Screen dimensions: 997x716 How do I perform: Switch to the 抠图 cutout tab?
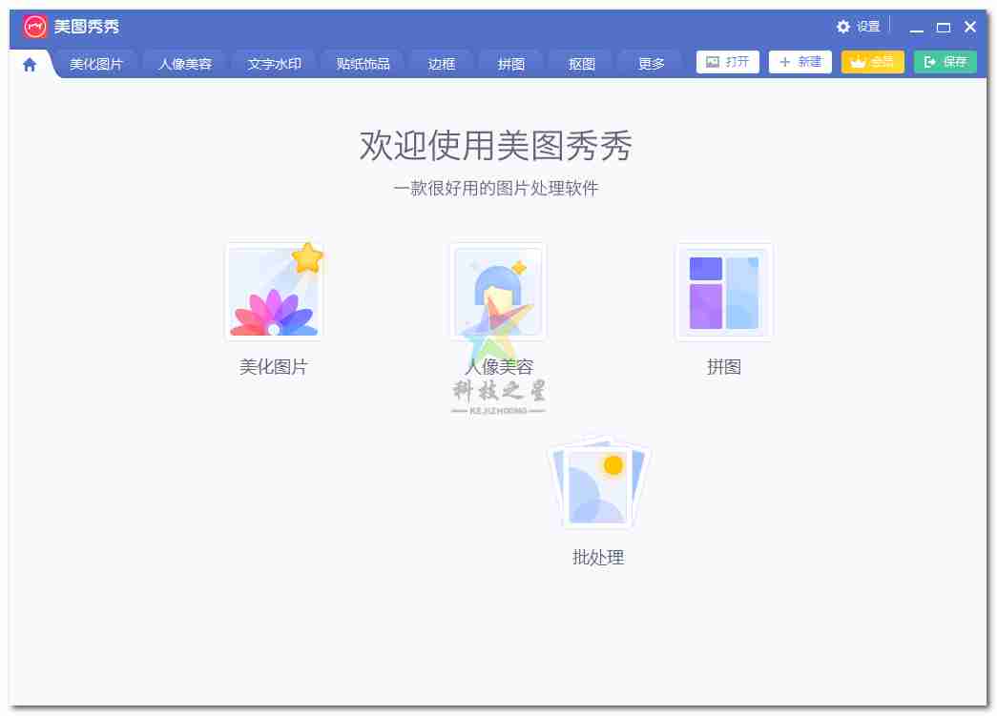pos(581,63)
